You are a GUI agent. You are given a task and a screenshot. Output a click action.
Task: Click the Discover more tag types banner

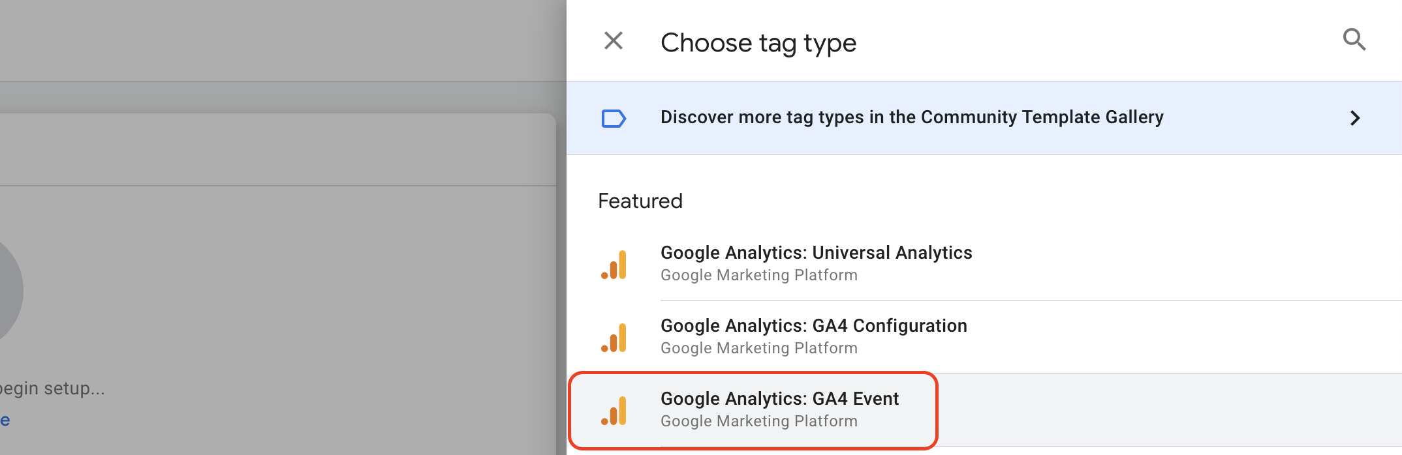pos(912,117)
